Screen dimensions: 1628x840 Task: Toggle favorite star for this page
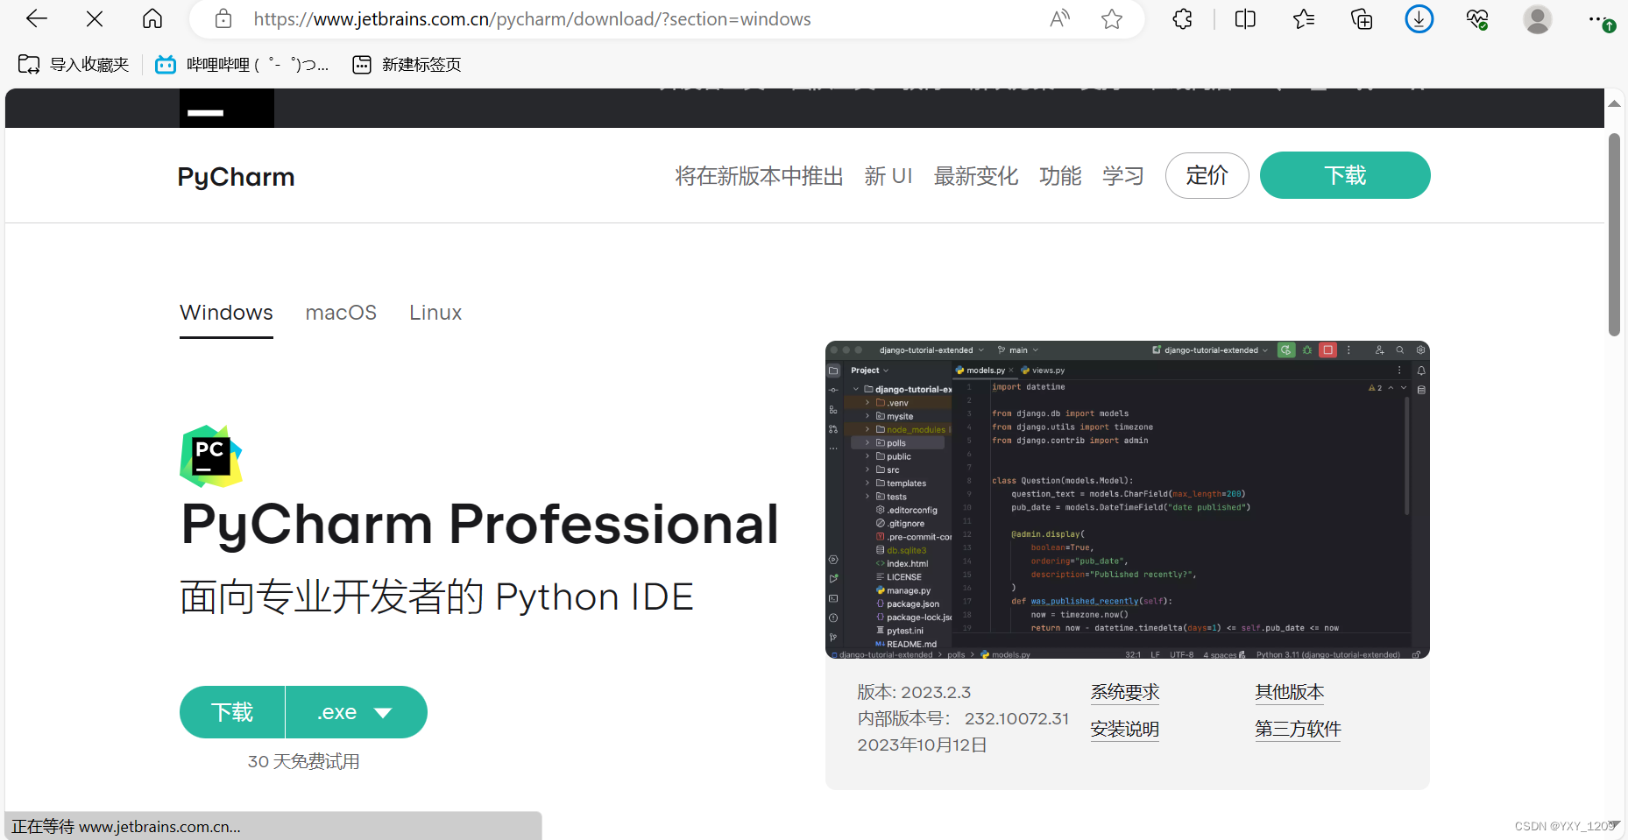click(1111, 18)
